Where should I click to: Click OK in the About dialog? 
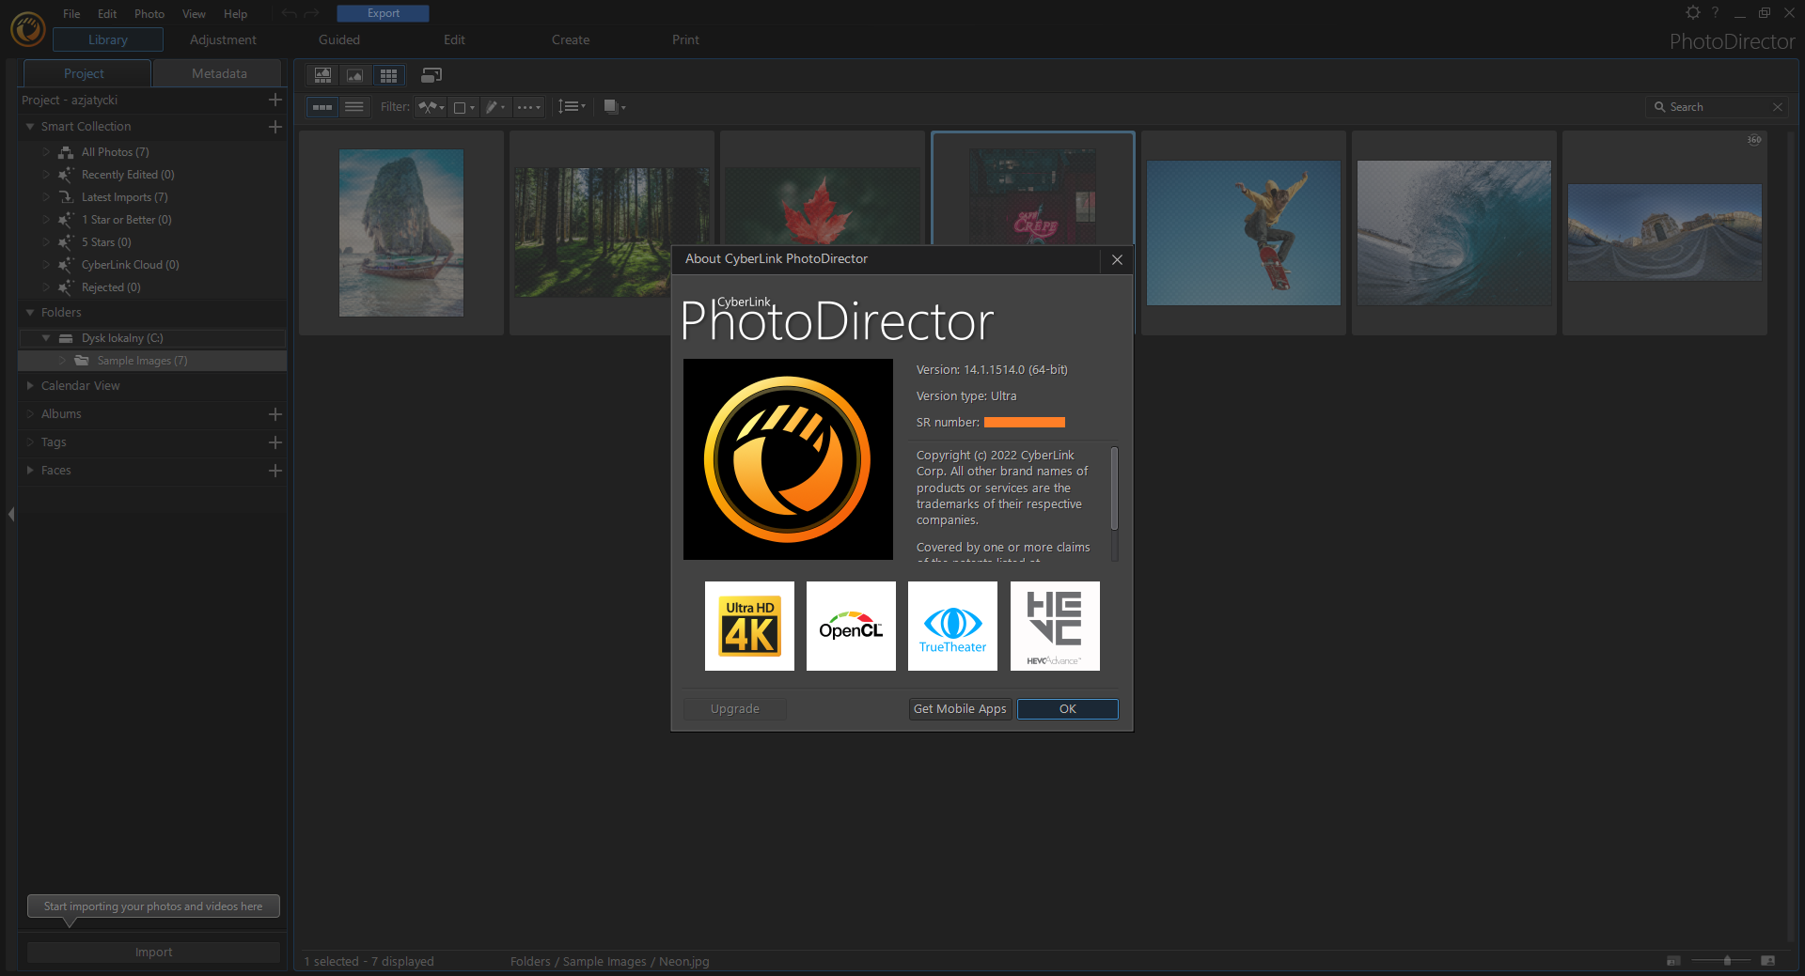[1068, 709]
